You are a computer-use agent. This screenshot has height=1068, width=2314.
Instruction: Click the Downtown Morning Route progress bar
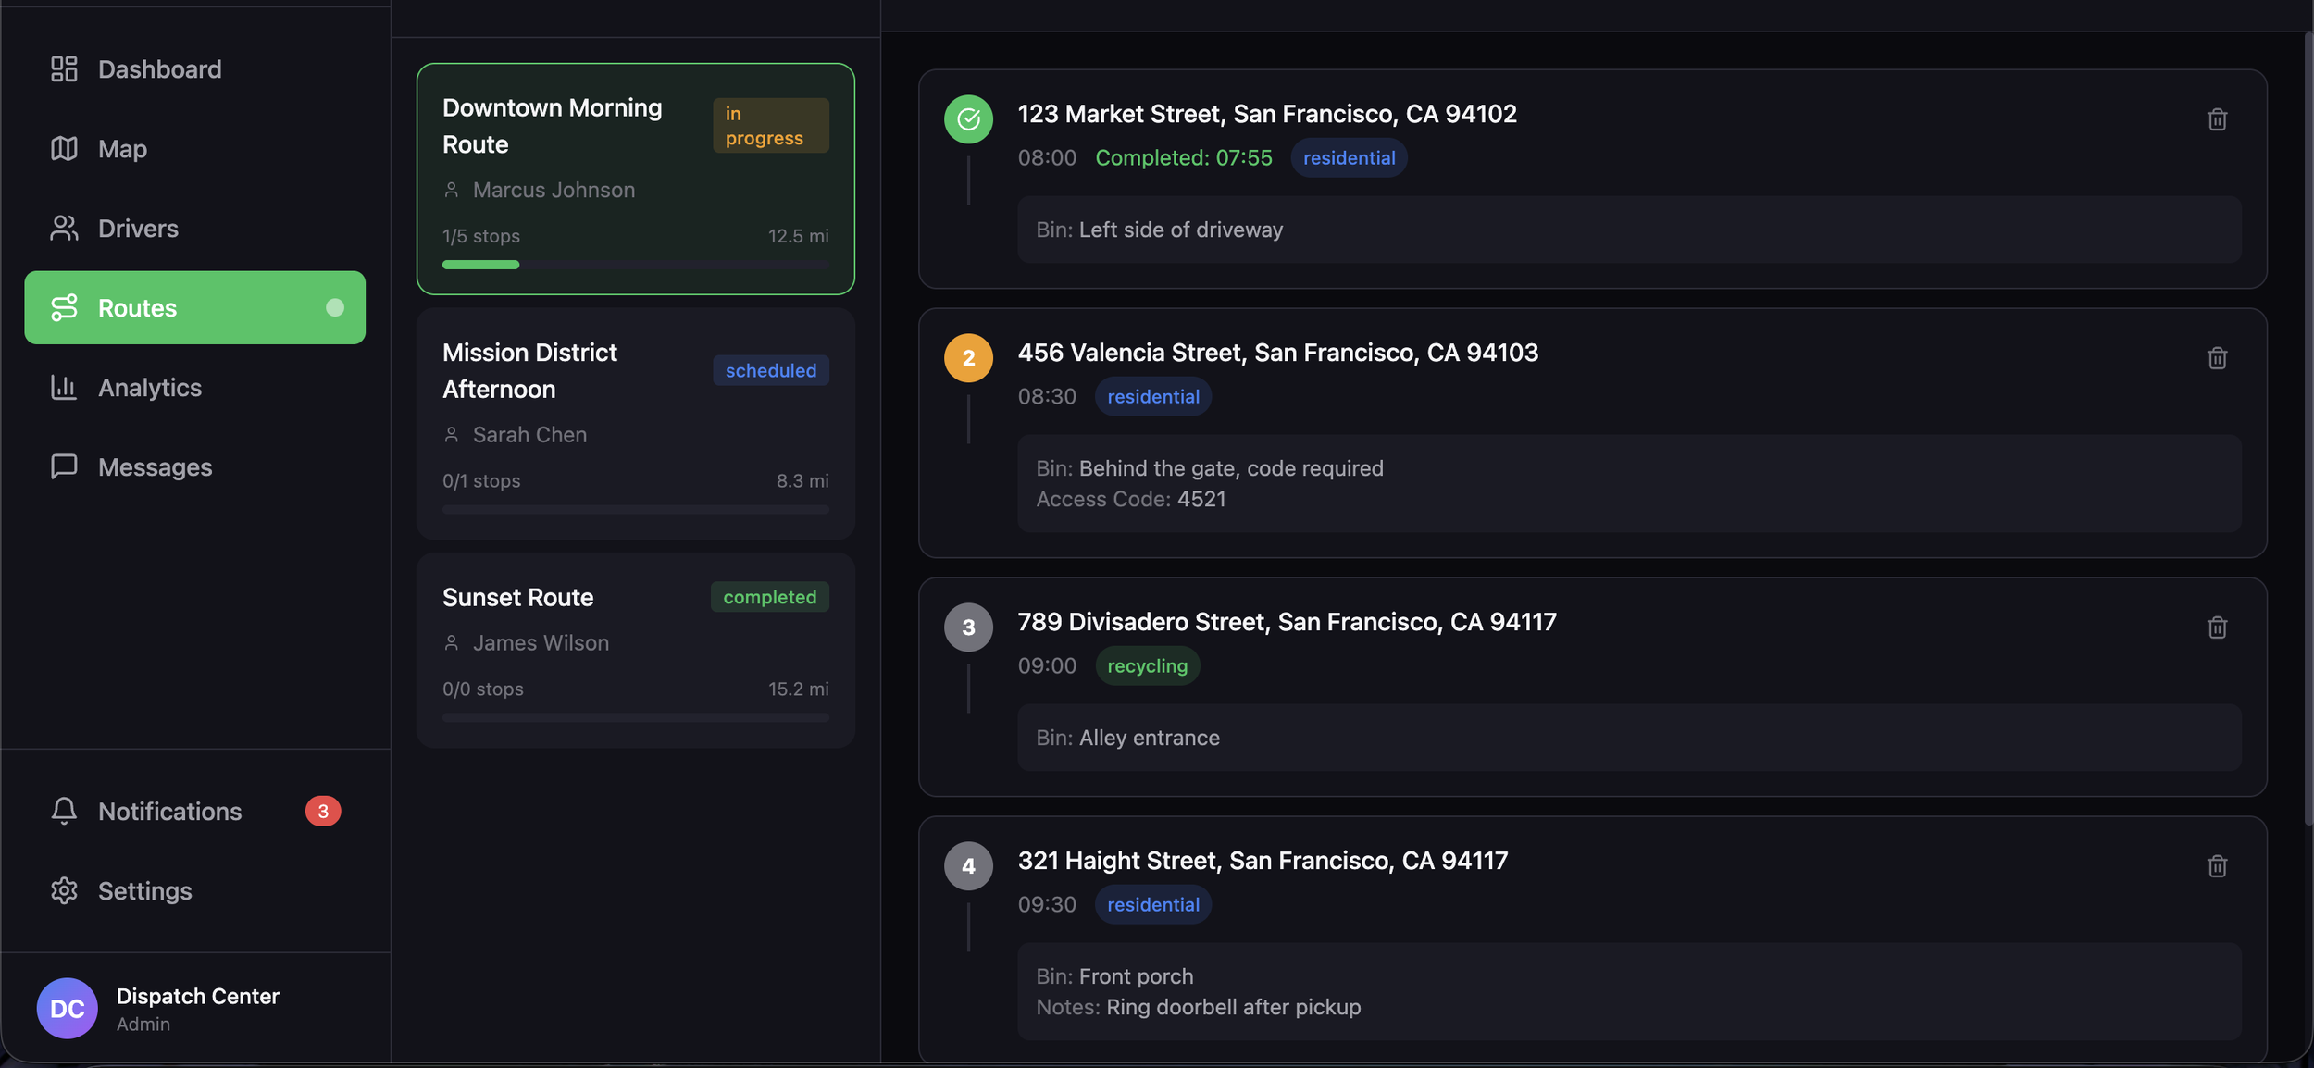tap(635, 265)
